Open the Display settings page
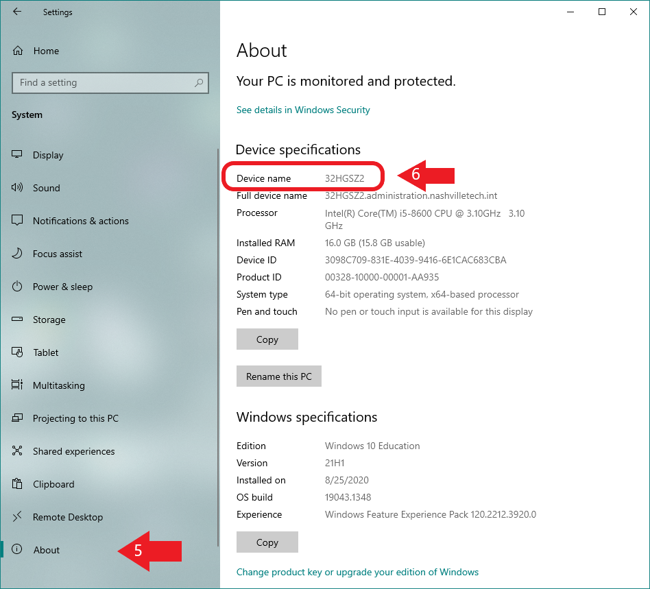Viewport: 650px width, 589px height. (109, 155)
